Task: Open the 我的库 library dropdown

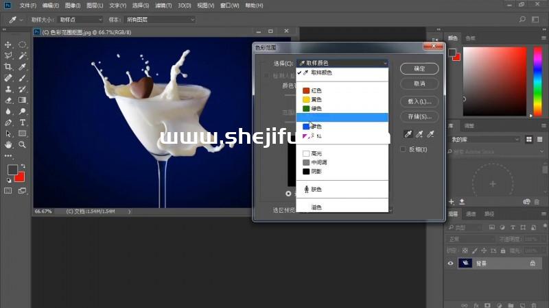Action: click(484, 140)
